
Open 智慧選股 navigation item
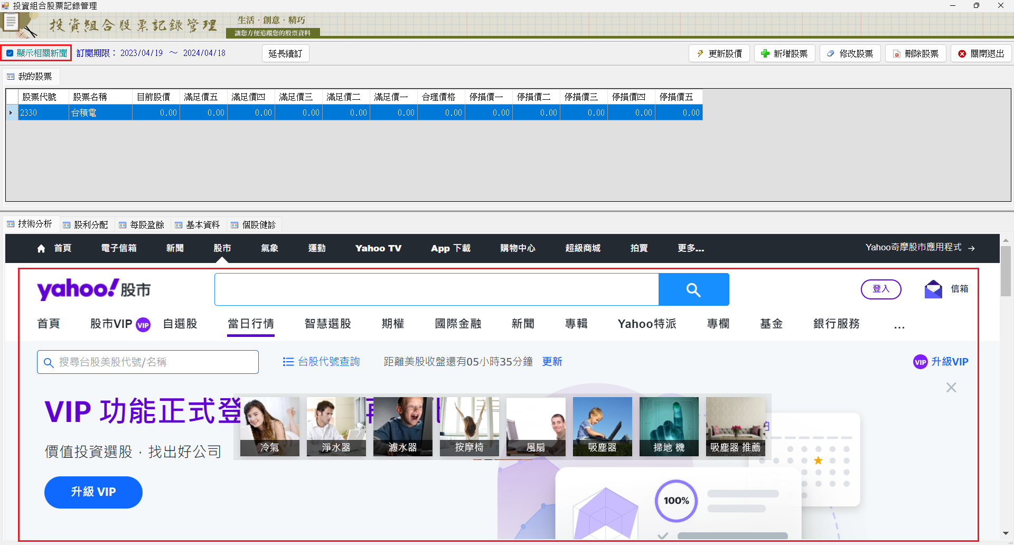coord(328,324)
